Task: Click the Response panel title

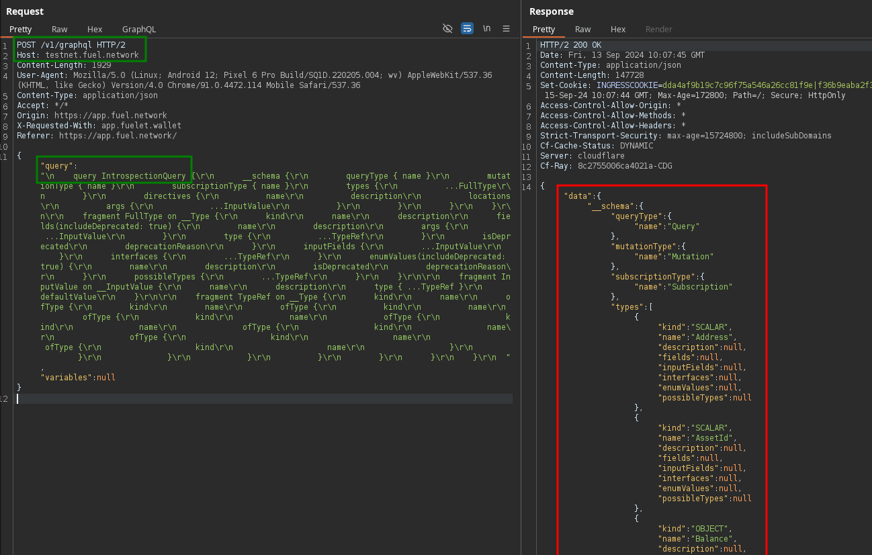Action: 552,11
